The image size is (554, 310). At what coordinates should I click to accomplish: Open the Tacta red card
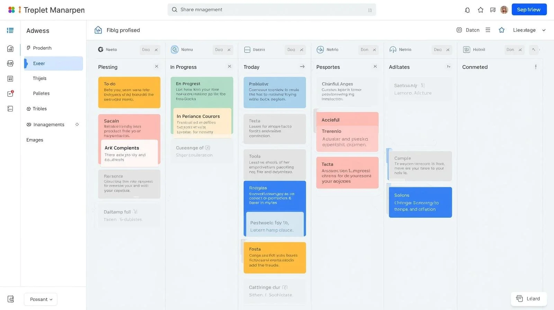[347, 173]
